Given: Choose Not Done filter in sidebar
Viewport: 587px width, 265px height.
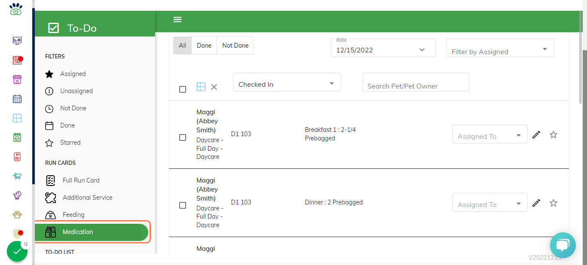Looking at the screenshot, I should point(66,108).
